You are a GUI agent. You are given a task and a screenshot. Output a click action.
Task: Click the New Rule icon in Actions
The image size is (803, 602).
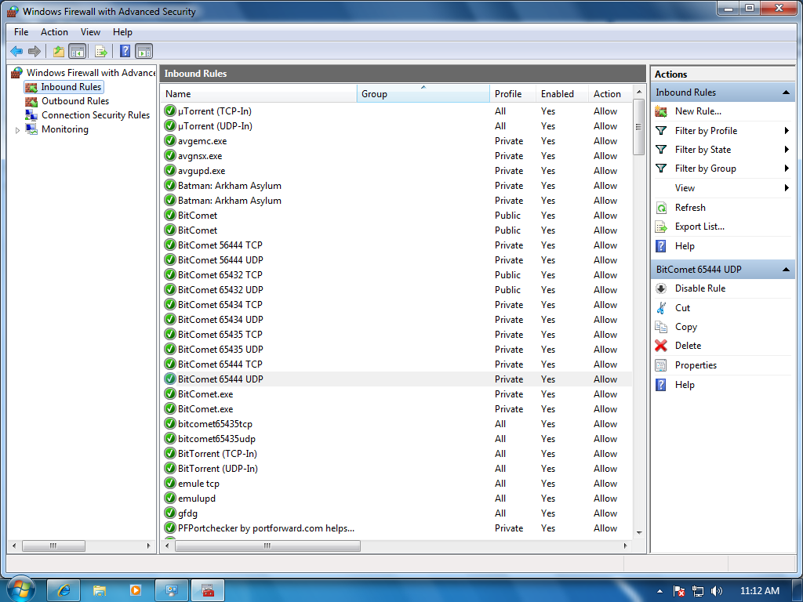point(661,111)
